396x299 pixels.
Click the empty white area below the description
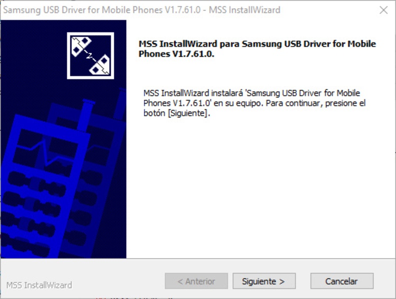[260, 189]
